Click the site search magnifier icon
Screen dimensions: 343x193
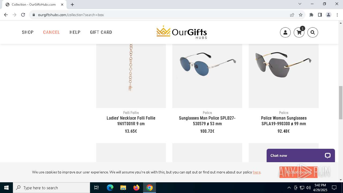pyautogui.click(x=313, y=32)
